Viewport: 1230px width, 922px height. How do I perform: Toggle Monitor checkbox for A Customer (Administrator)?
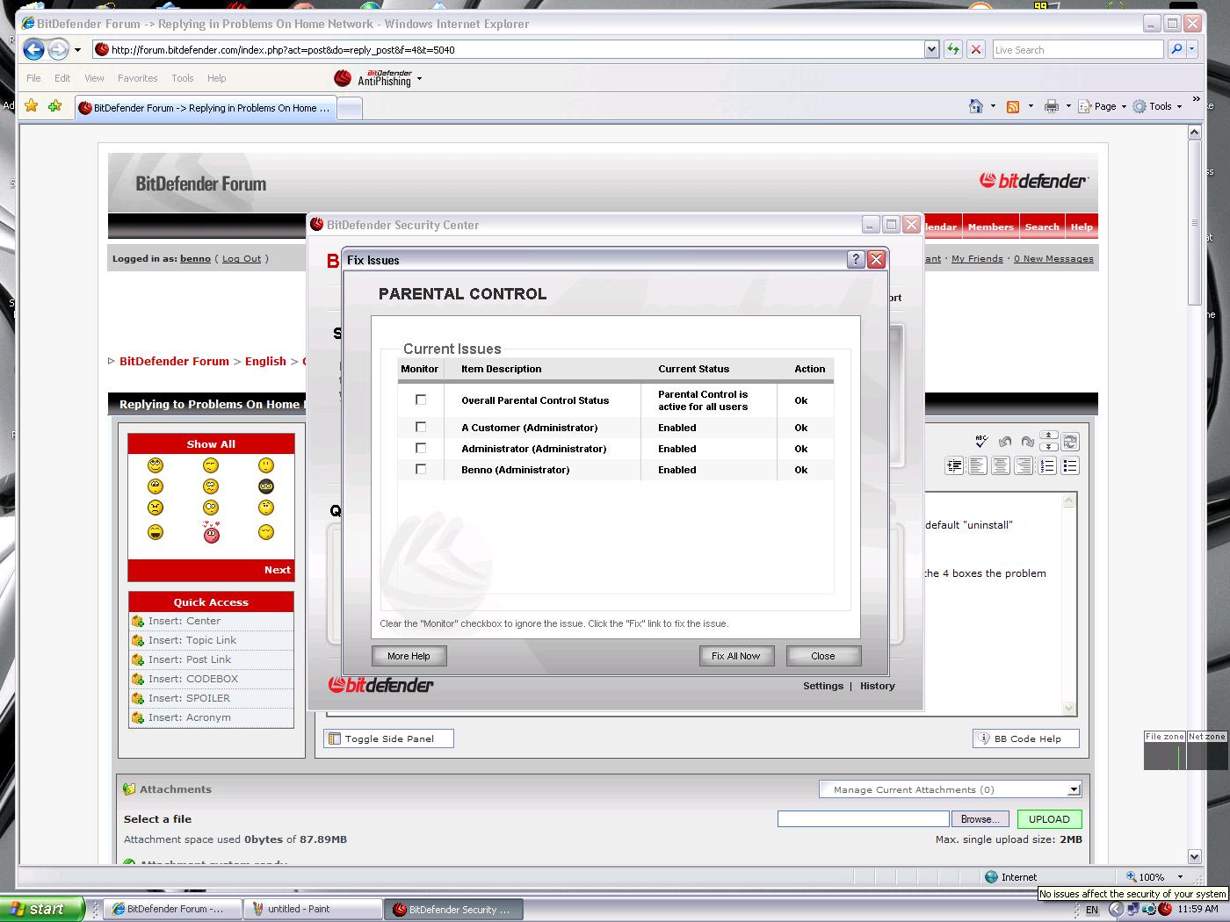click(x=421, y=427)
